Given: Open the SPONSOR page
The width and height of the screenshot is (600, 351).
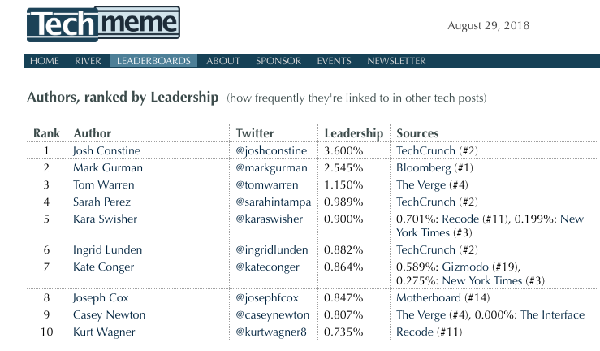Looking at the screenshot, I should tap(278, 61).
